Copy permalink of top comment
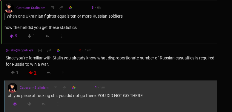Viewport: 232px width, 112px height. tap(61, 8)
